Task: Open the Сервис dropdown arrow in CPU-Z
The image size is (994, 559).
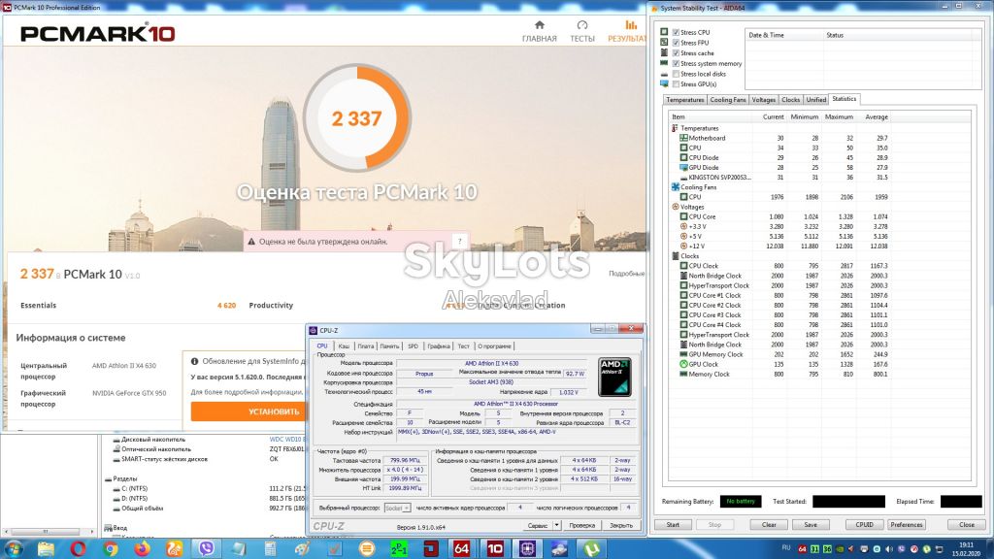Action: (x=556, y=525)
